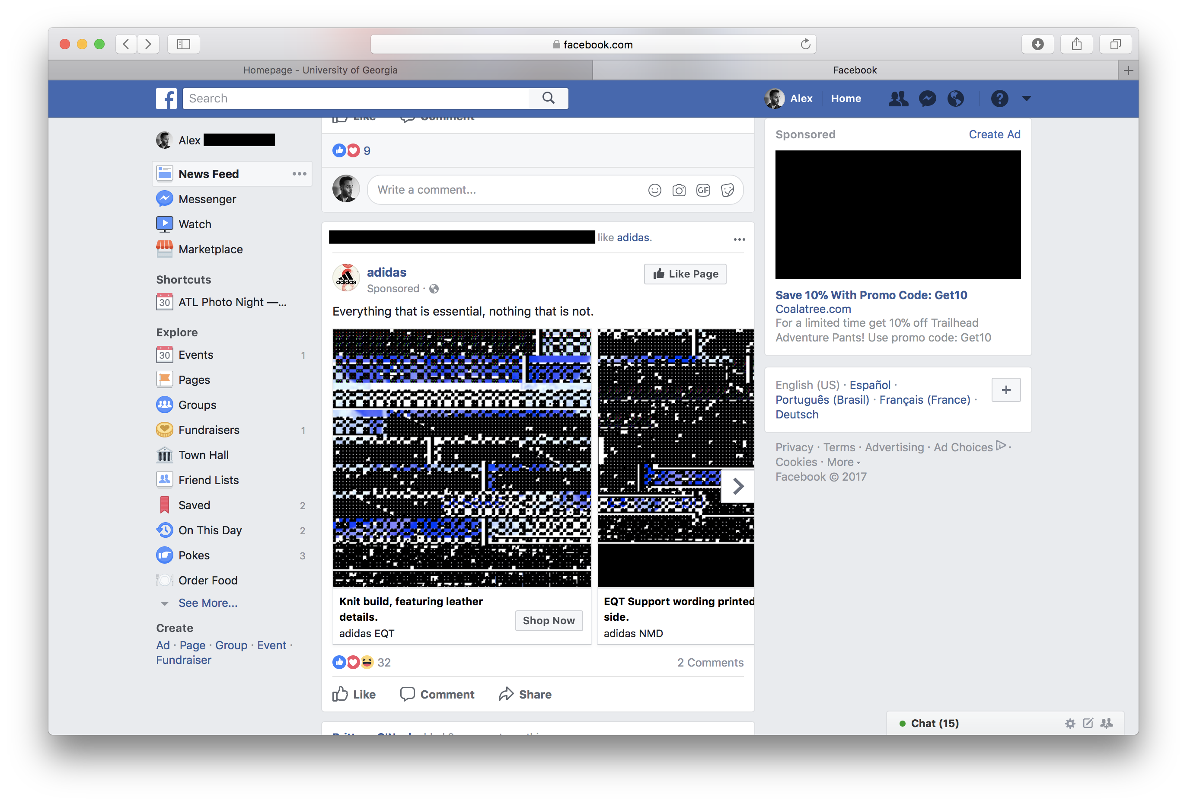Open On This Day in Explore
1187x804 pixels.
[210, 530]
